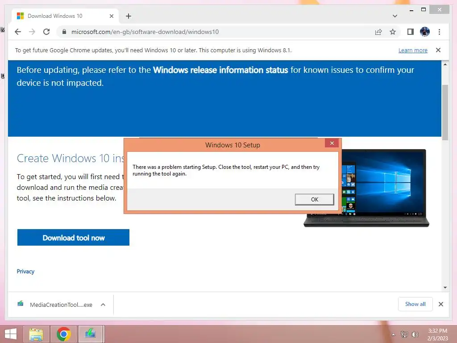457x343 pixels.
Task: View site information via the lock icon
Action: [64, 32]
